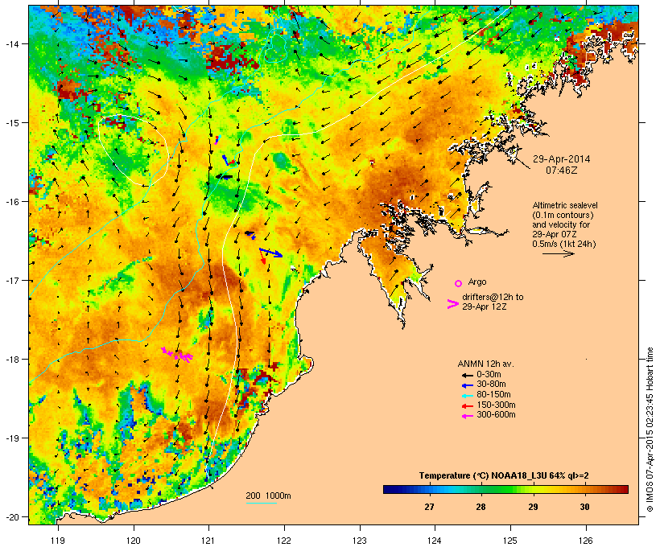This screenshot has height=547, width=660.
Task: Click the black 0-30m arrow legend icon
Action: [x=467, y=375]
